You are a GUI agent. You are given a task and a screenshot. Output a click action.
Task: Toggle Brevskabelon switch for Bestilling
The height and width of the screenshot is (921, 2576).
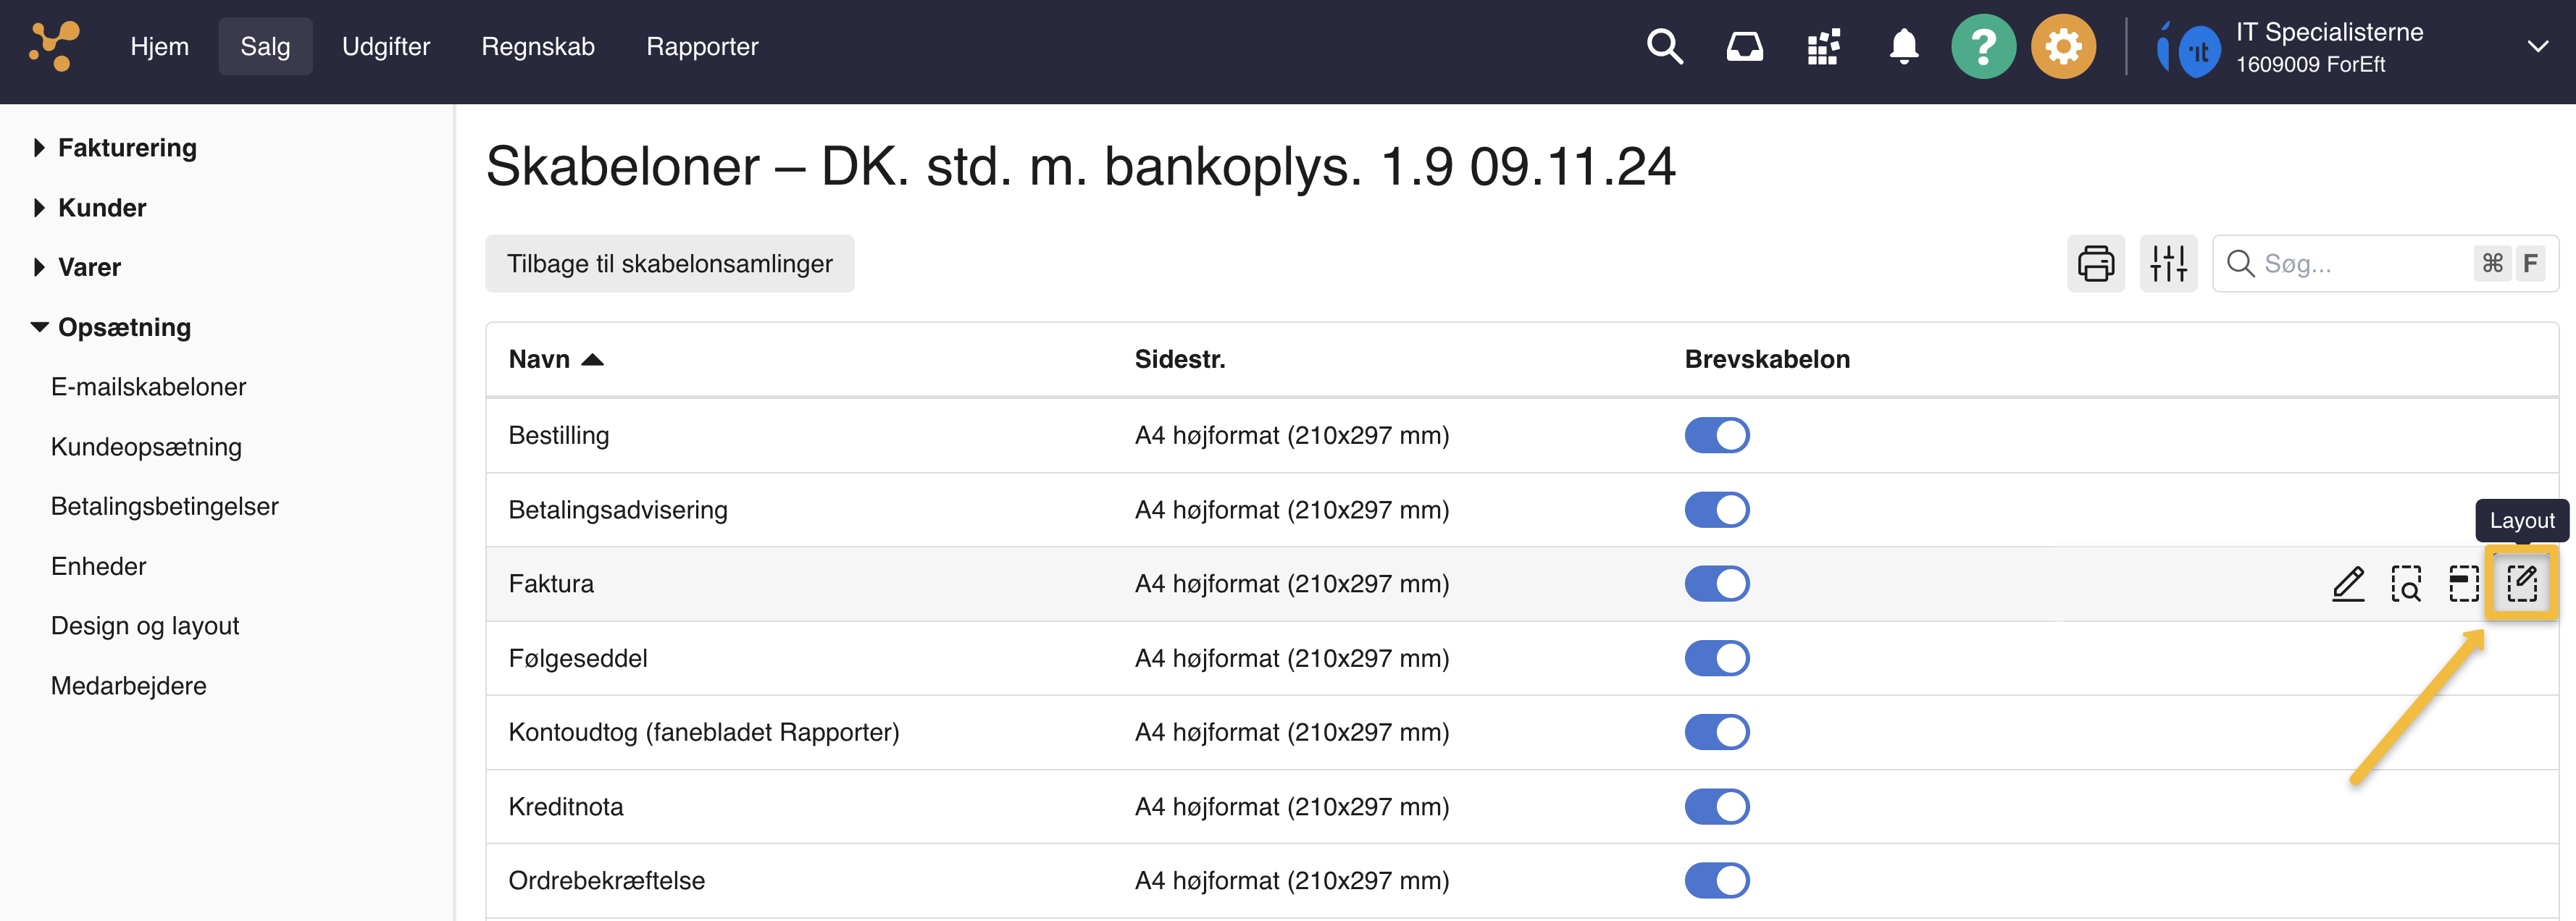coord(1716,436)
